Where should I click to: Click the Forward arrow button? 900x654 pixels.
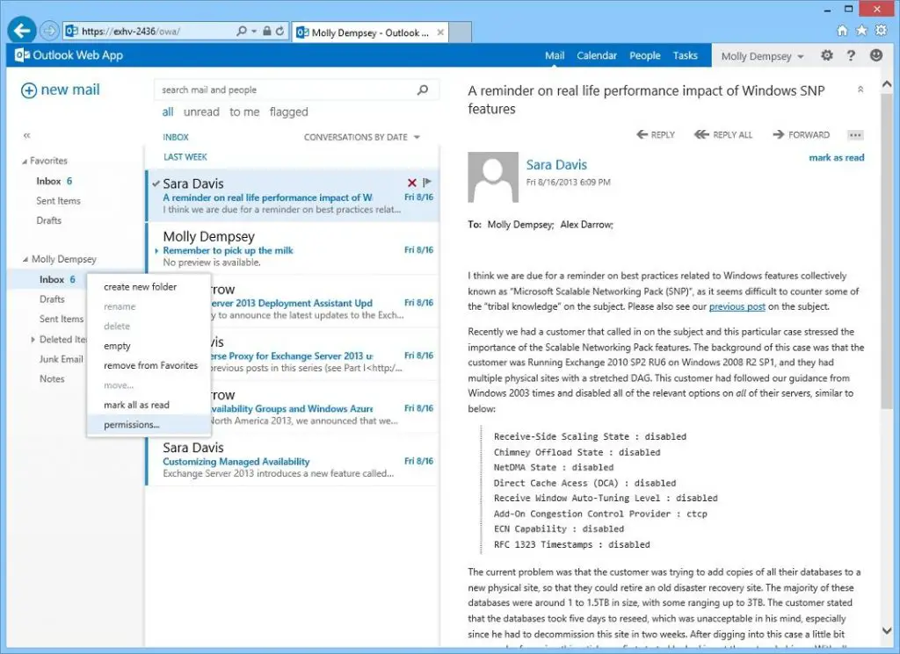802,134
